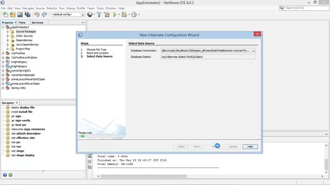The image size is (330, 185).
Task: Select the site effective-site goal
Action: [23, 138]
